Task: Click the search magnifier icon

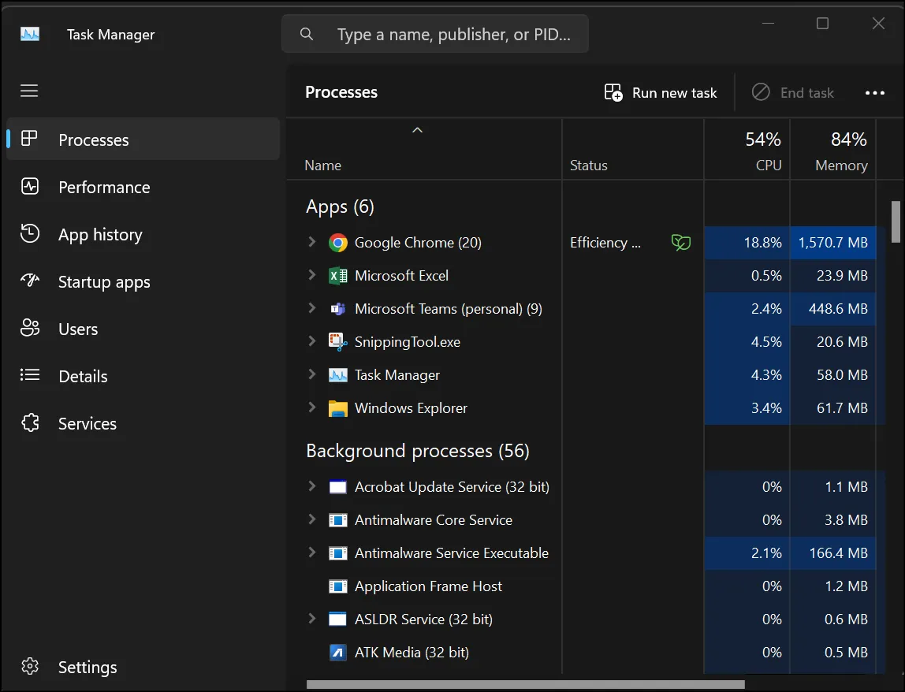Action: (x=307, y=34)
